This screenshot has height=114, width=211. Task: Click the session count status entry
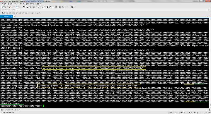(x=196, y=113)
